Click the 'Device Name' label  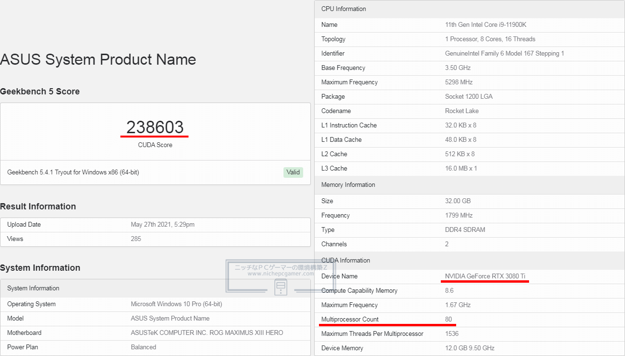[x=340, y=276]
